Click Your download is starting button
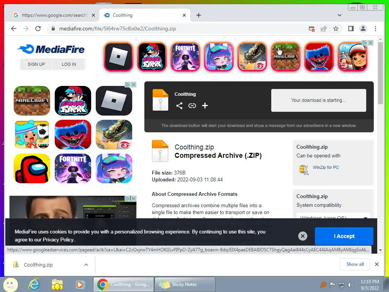The width and height of the screenshot is (389, 292). tap(319, 100)
